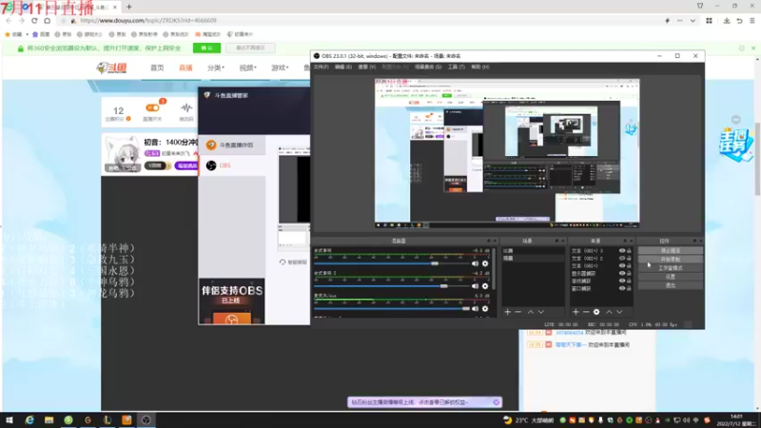
Task: Click the Douyu logo in browser page
Action: (111, 68)
